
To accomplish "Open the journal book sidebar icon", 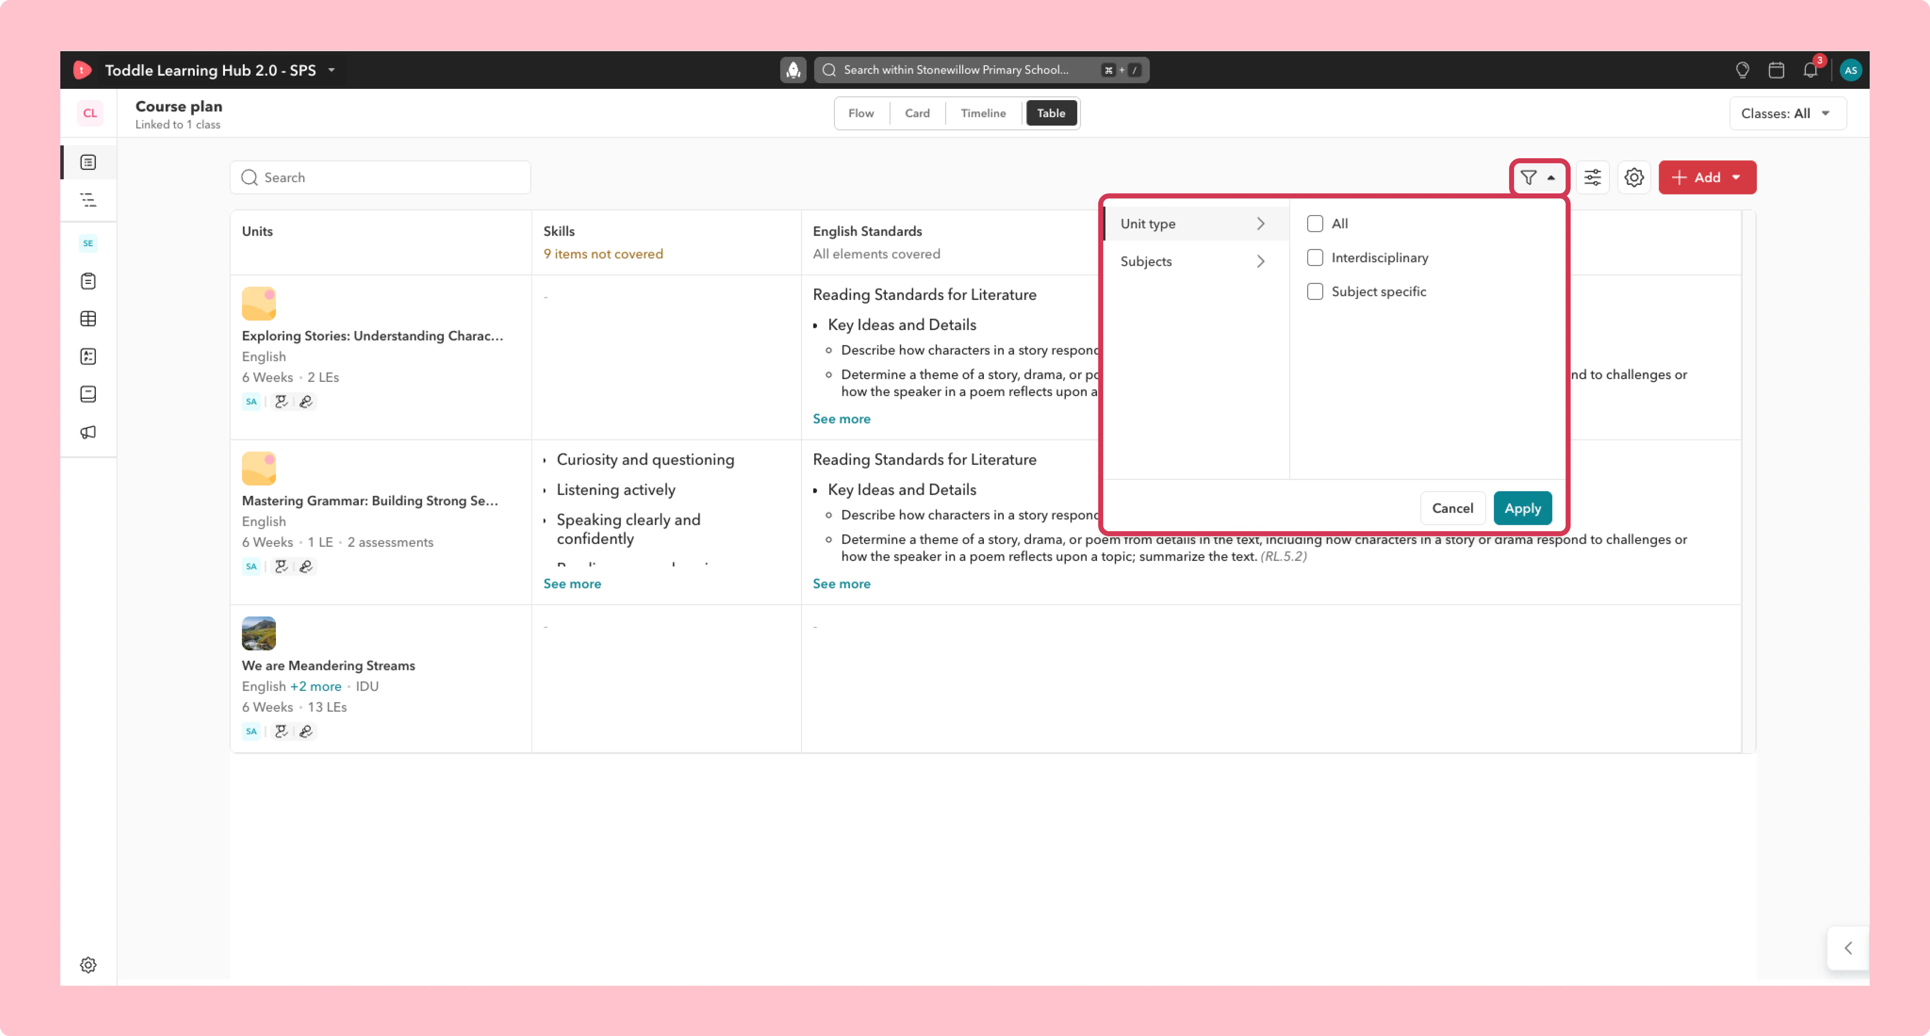I will [x=88, y=395].
